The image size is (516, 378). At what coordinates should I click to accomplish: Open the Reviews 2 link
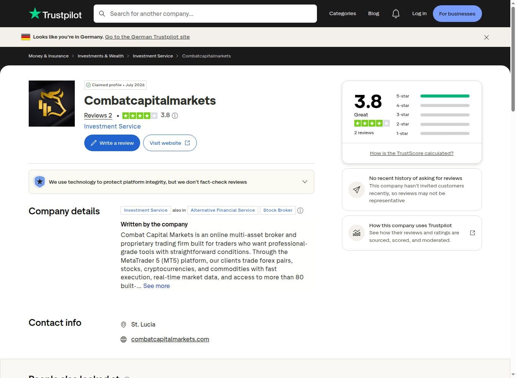point(98,116)
